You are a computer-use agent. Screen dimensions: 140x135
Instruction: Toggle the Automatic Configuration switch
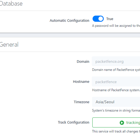point(98,19)
